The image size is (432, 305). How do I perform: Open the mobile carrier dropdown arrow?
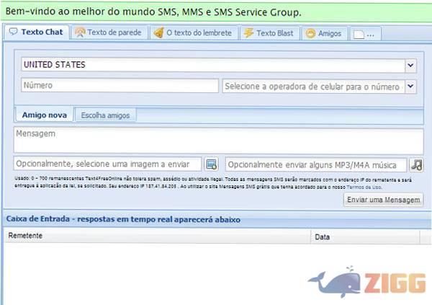coord(410,87)
